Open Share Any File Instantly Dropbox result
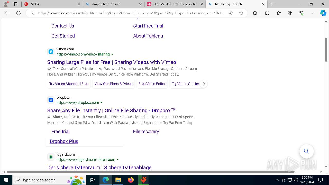329x185 pixels. (x=111, y=110)
